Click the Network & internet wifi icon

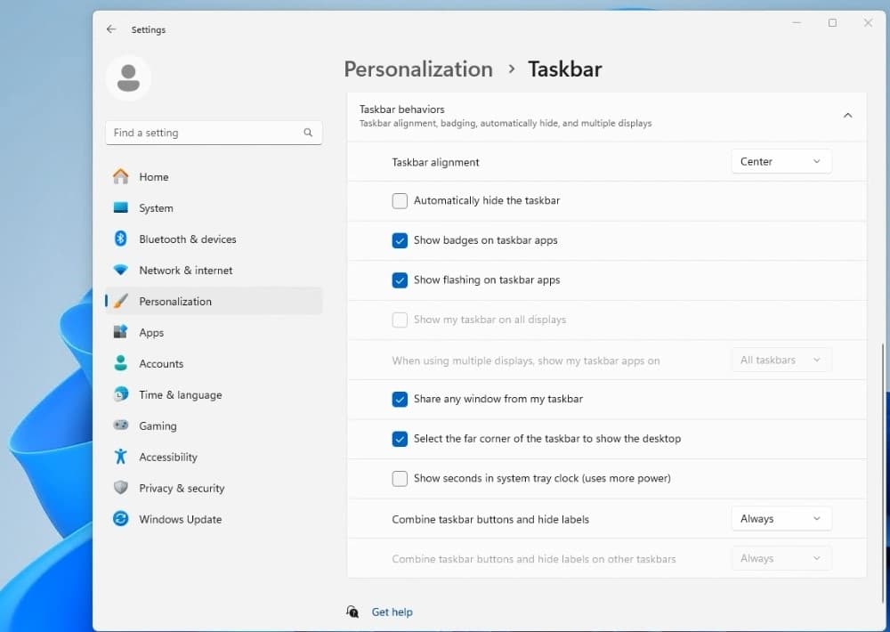click(121, 271)
